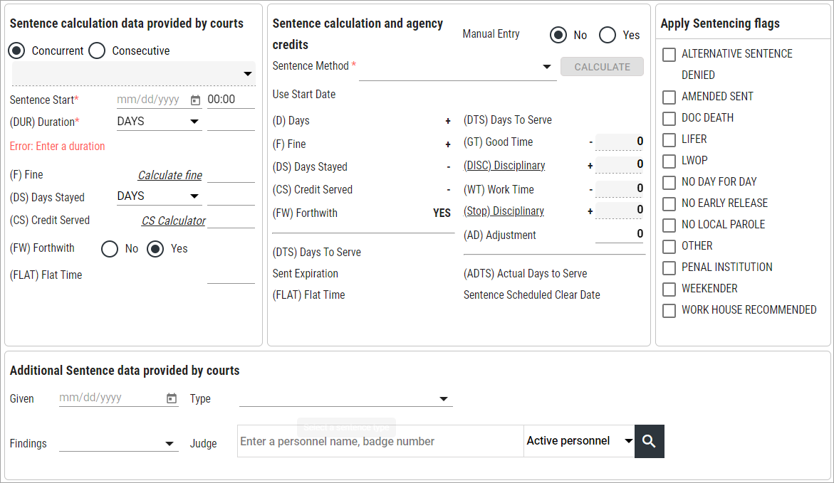The image size is (834, 483).
Task: Check the NO LOCAL PAROLE flag
Action: [669, 225]
